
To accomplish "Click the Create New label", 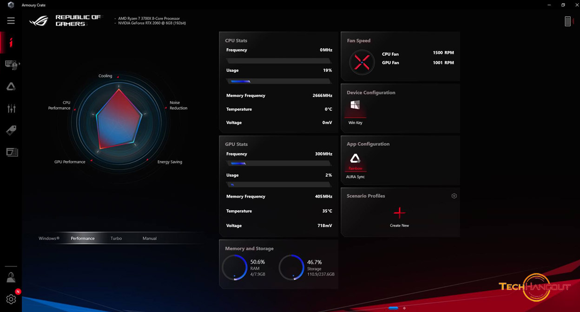I will pos(399,226).
